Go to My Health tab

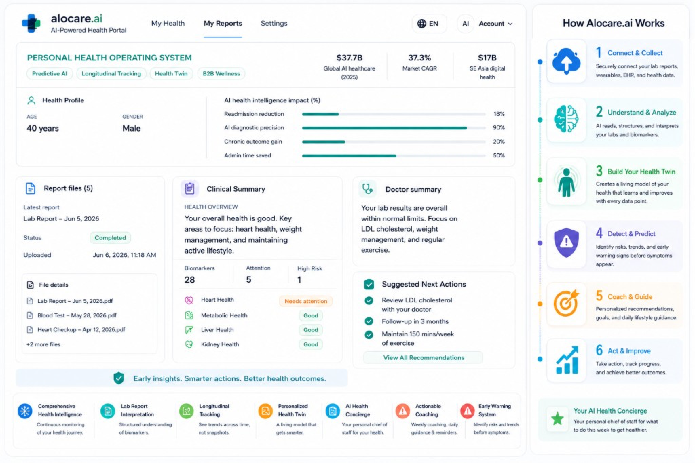[168, 23]
